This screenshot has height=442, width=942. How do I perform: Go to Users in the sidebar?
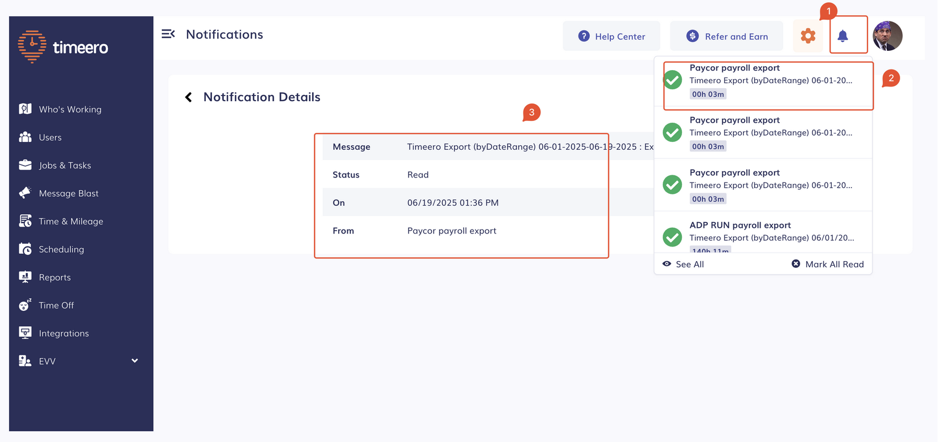tap(50, 137)
